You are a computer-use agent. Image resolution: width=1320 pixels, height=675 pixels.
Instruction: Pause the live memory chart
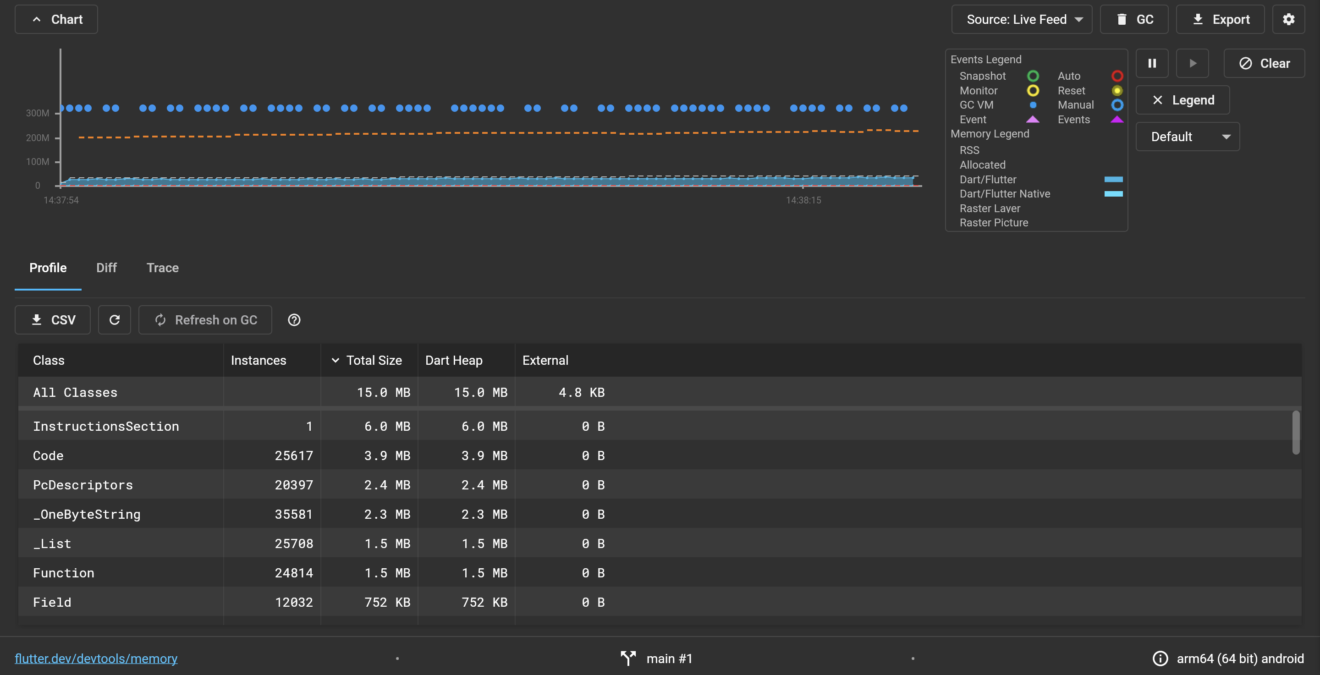click(x=1151, y=64)
